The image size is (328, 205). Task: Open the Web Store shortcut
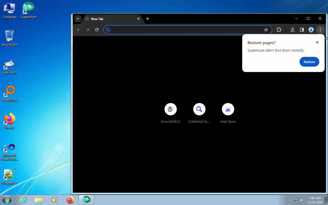point(228,113)
